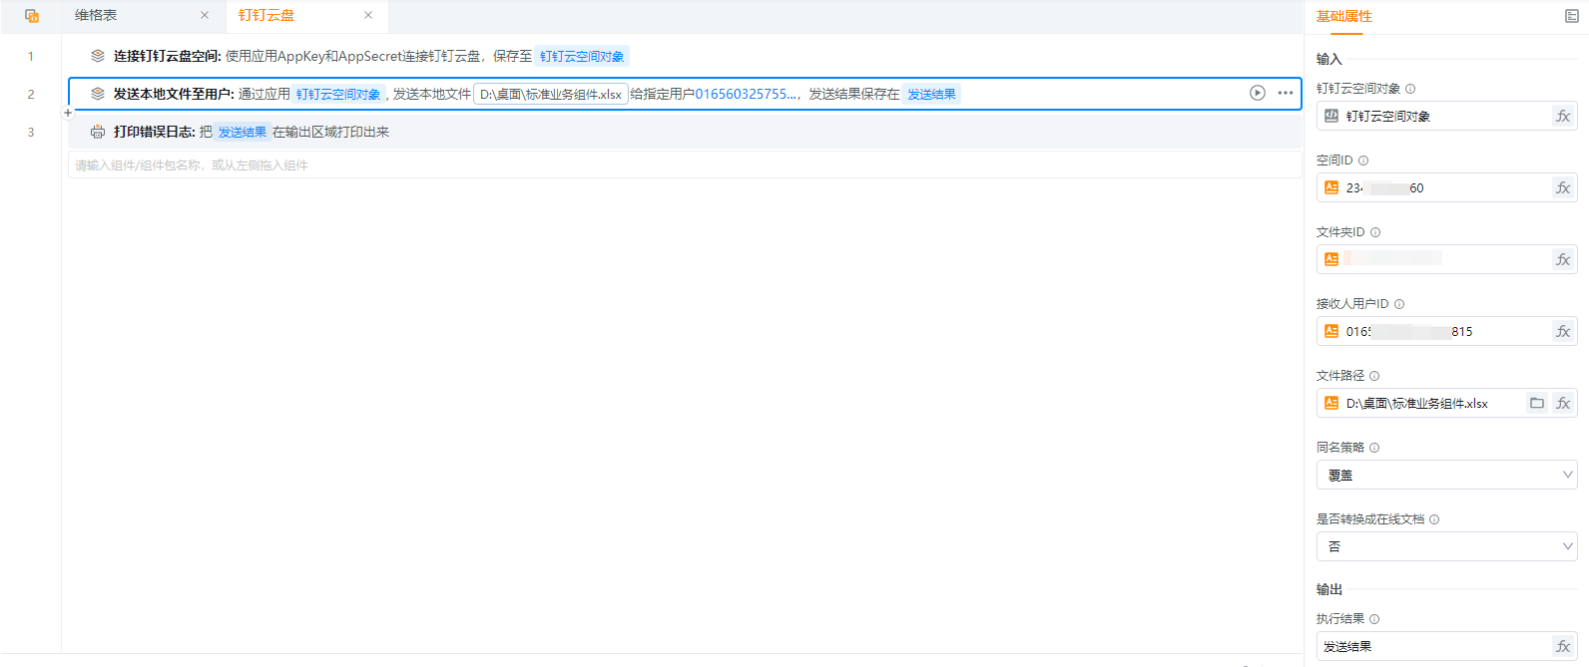
Task: Click the panel layout icon at top right
Action: click(x=1571, y=16)
